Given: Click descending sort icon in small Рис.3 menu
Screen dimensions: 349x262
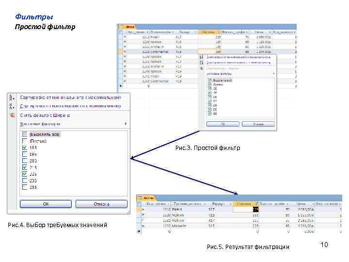Looking at the screenshot, I should [202, 63].
